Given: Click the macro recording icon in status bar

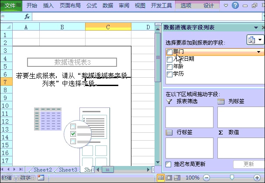Looking at the screenshot, I should [41, 178].
